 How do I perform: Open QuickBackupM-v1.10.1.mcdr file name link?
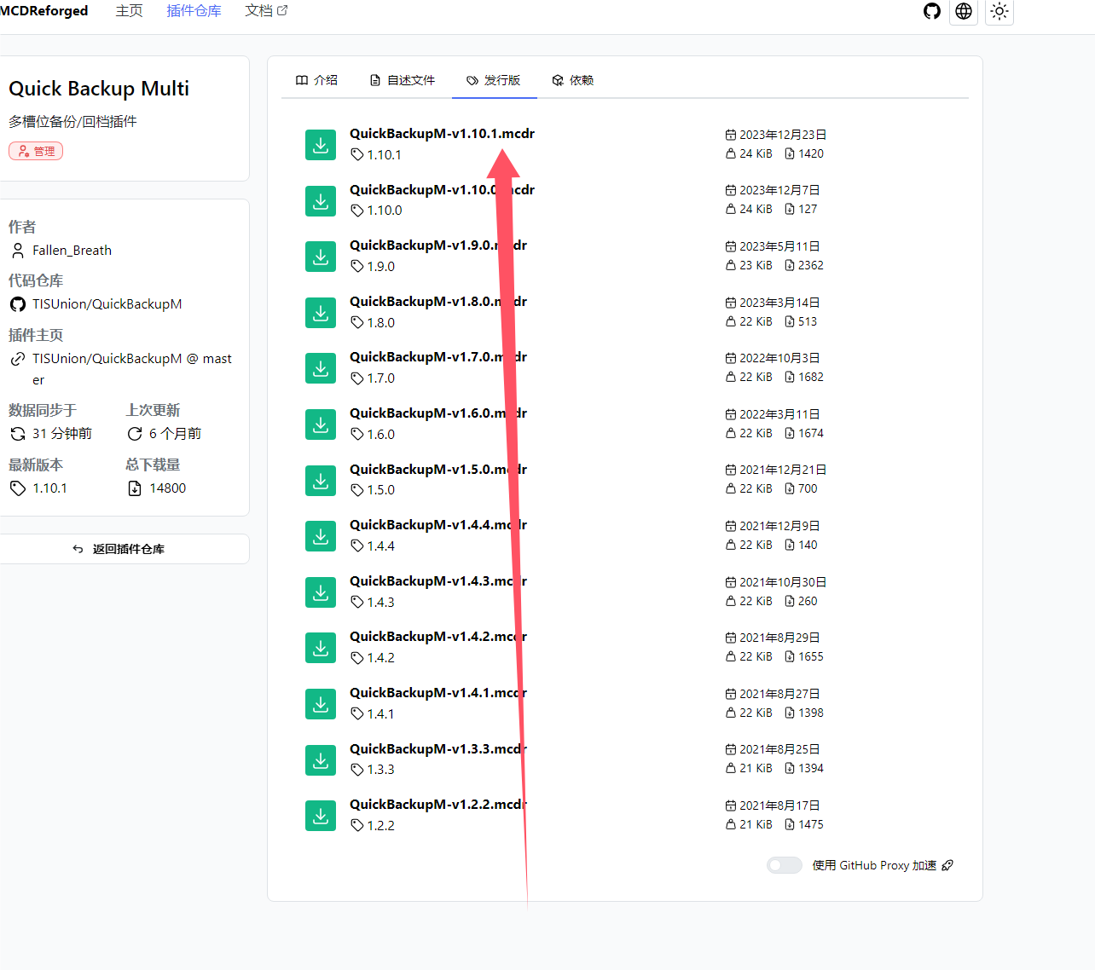(x=442, y=134)
